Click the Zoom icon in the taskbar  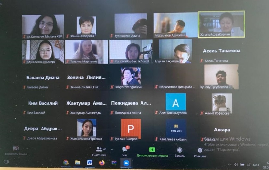tap(126, 163)
